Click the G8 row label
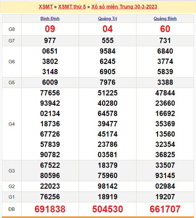196x218 pixels. click(x=12, y=29)
